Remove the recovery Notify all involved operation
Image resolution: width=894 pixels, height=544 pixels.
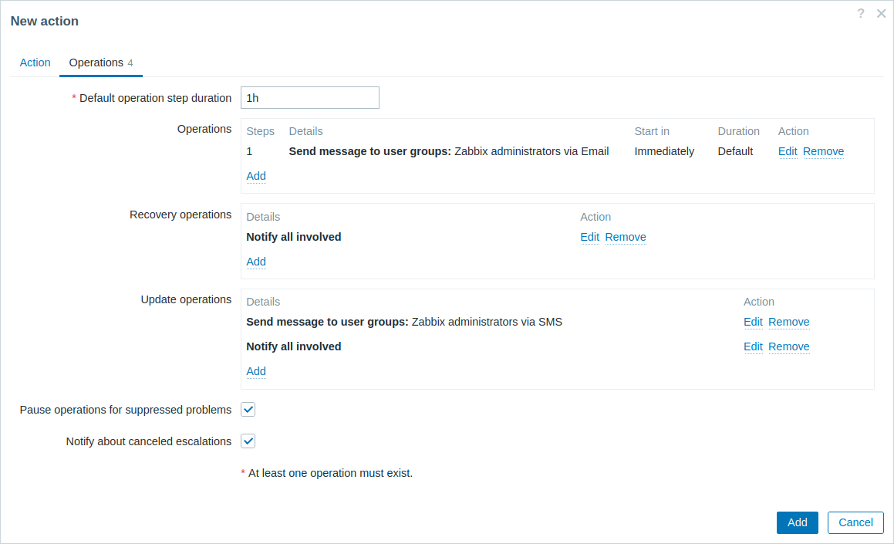pos(626,237)
